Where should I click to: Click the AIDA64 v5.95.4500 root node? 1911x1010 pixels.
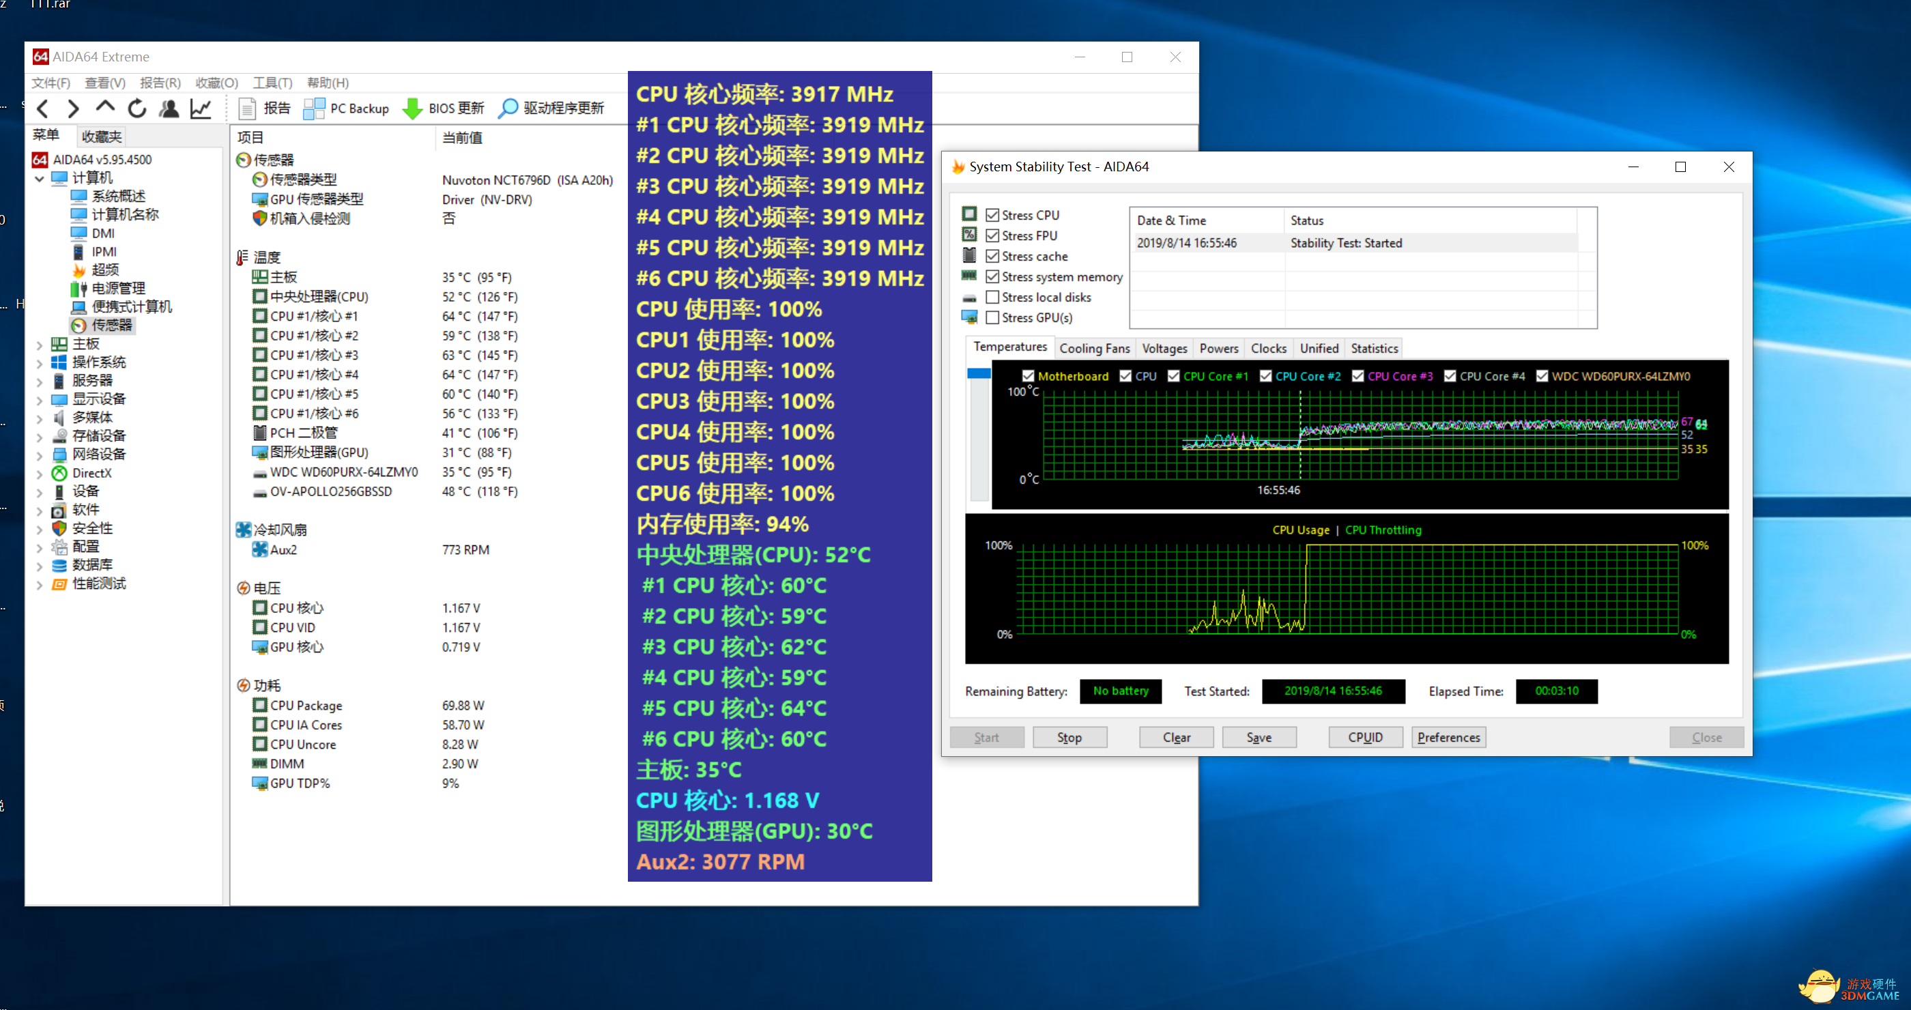(102, 160)
